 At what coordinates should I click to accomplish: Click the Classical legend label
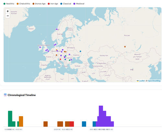pyautogui.click(x=67, y=4)
